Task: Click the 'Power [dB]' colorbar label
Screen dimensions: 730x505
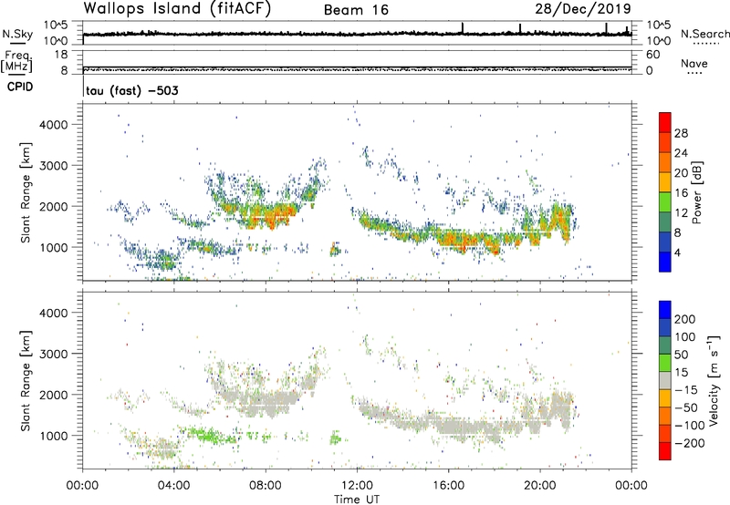Action: click(696, 192)
